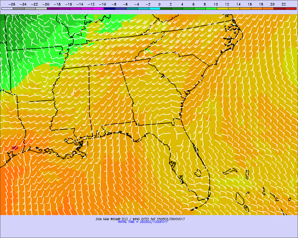Pick the indigo blue swatch between -8 and -6
The height and width of the screenshot is (238, 298).
[x=121, y=8]
